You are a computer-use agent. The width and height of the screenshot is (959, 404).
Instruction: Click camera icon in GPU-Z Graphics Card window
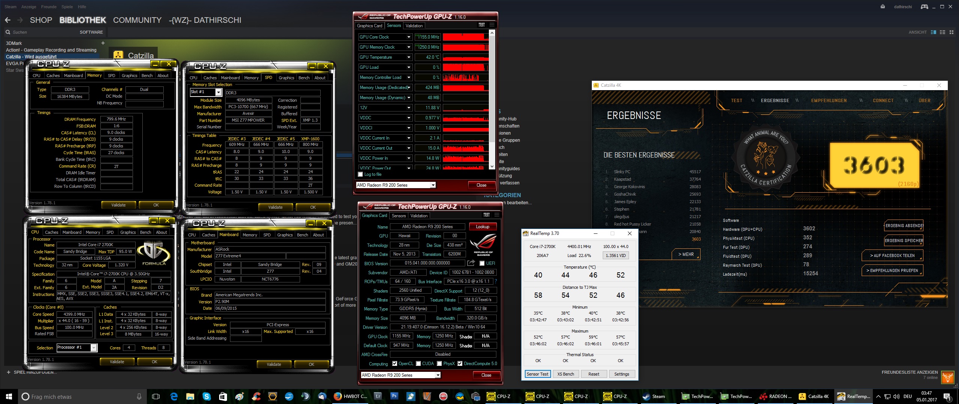tap(486, 215)
